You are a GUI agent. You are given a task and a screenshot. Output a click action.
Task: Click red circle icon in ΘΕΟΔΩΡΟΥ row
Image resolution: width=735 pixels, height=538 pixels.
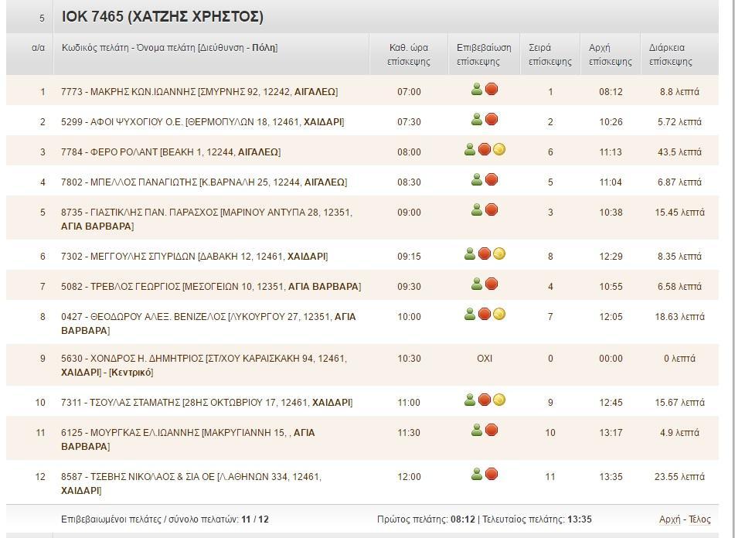point(485,313)
